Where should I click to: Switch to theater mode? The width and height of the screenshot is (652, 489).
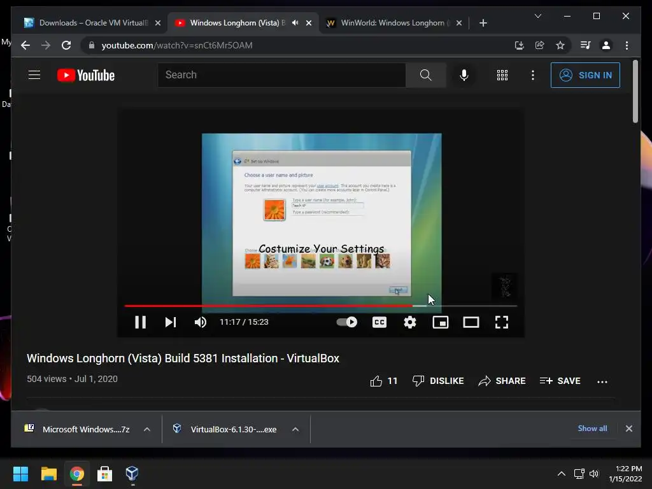[x=471, y=322]
